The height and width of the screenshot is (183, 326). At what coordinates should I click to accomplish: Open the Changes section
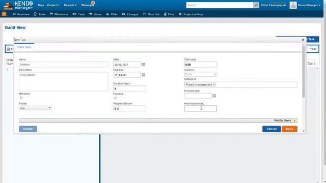(x=130, y=14)
